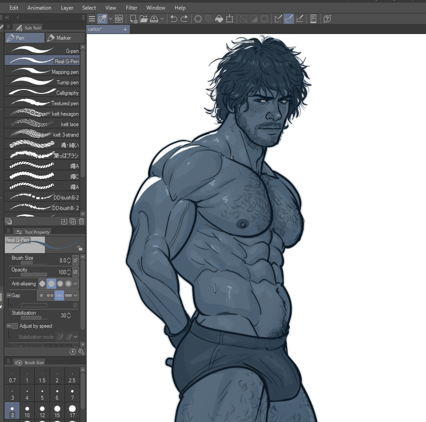Delete the sub tool with trash icon
426x422 pixels.
(81, 221)
